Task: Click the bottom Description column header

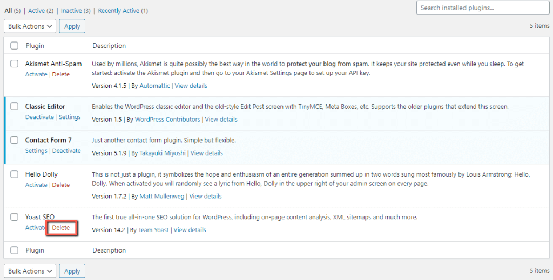Action: [109, 250]
